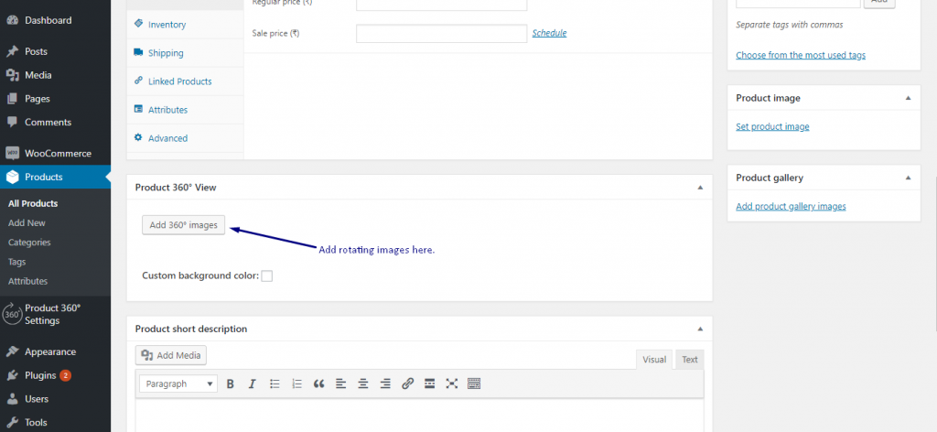Click Add product gallery images link
The height and width of the screenshot is (432, 937).
pyautogui.click(x=791, y=206)
